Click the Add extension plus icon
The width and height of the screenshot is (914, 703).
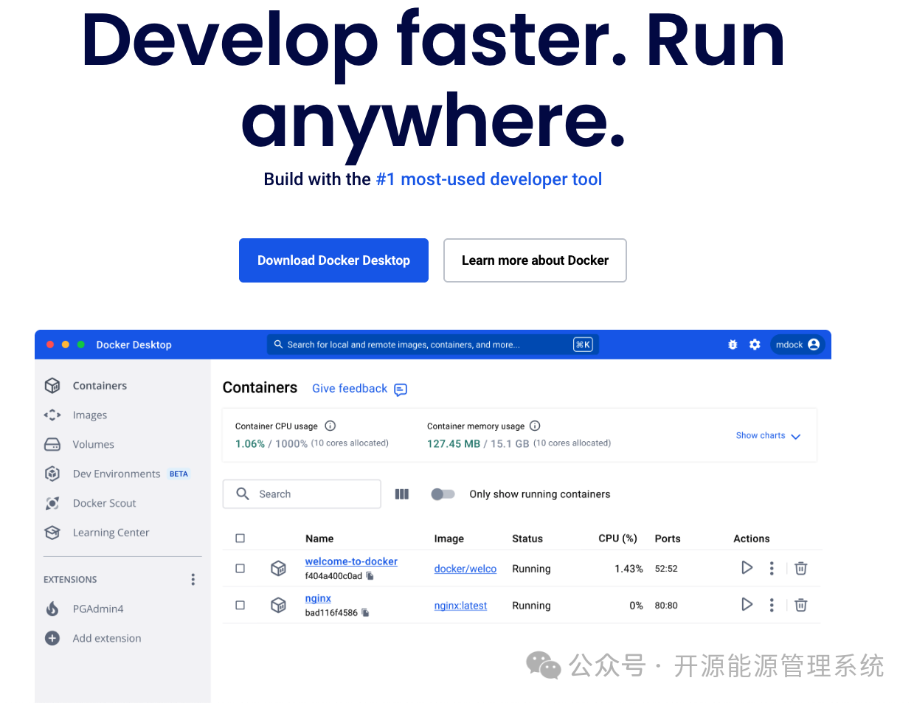tap(52, 638)
